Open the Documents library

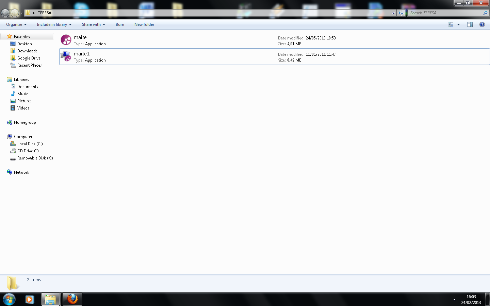[28, 87]
